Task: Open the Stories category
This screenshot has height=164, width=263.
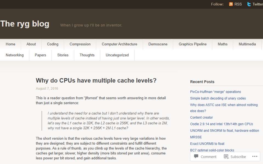Action: coord(63,55)
